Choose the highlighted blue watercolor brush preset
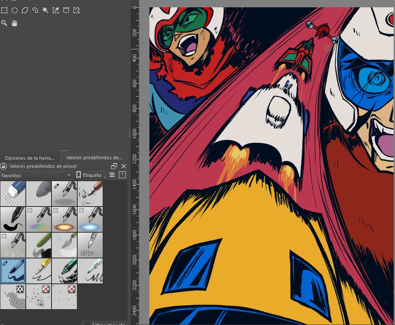 click(x=13, y=270)
